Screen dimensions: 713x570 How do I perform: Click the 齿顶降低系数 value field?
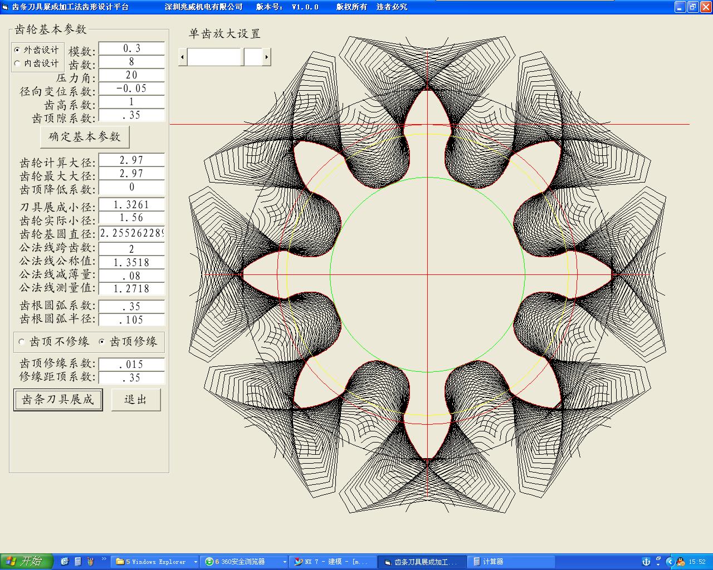point(131,188)
